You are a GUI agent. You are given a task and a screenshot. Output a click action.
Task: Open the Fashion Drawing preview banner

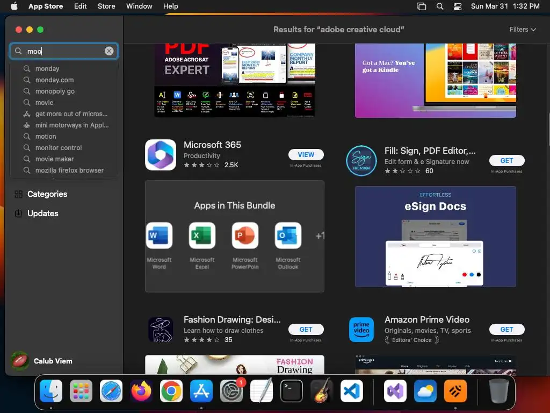[x=235, y=364]
